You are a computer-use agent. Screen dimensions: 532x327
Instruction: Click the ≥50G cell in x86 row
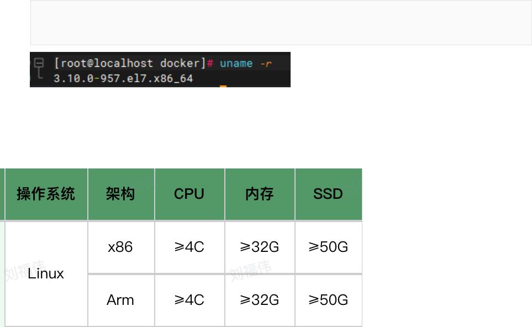(328, 247)
